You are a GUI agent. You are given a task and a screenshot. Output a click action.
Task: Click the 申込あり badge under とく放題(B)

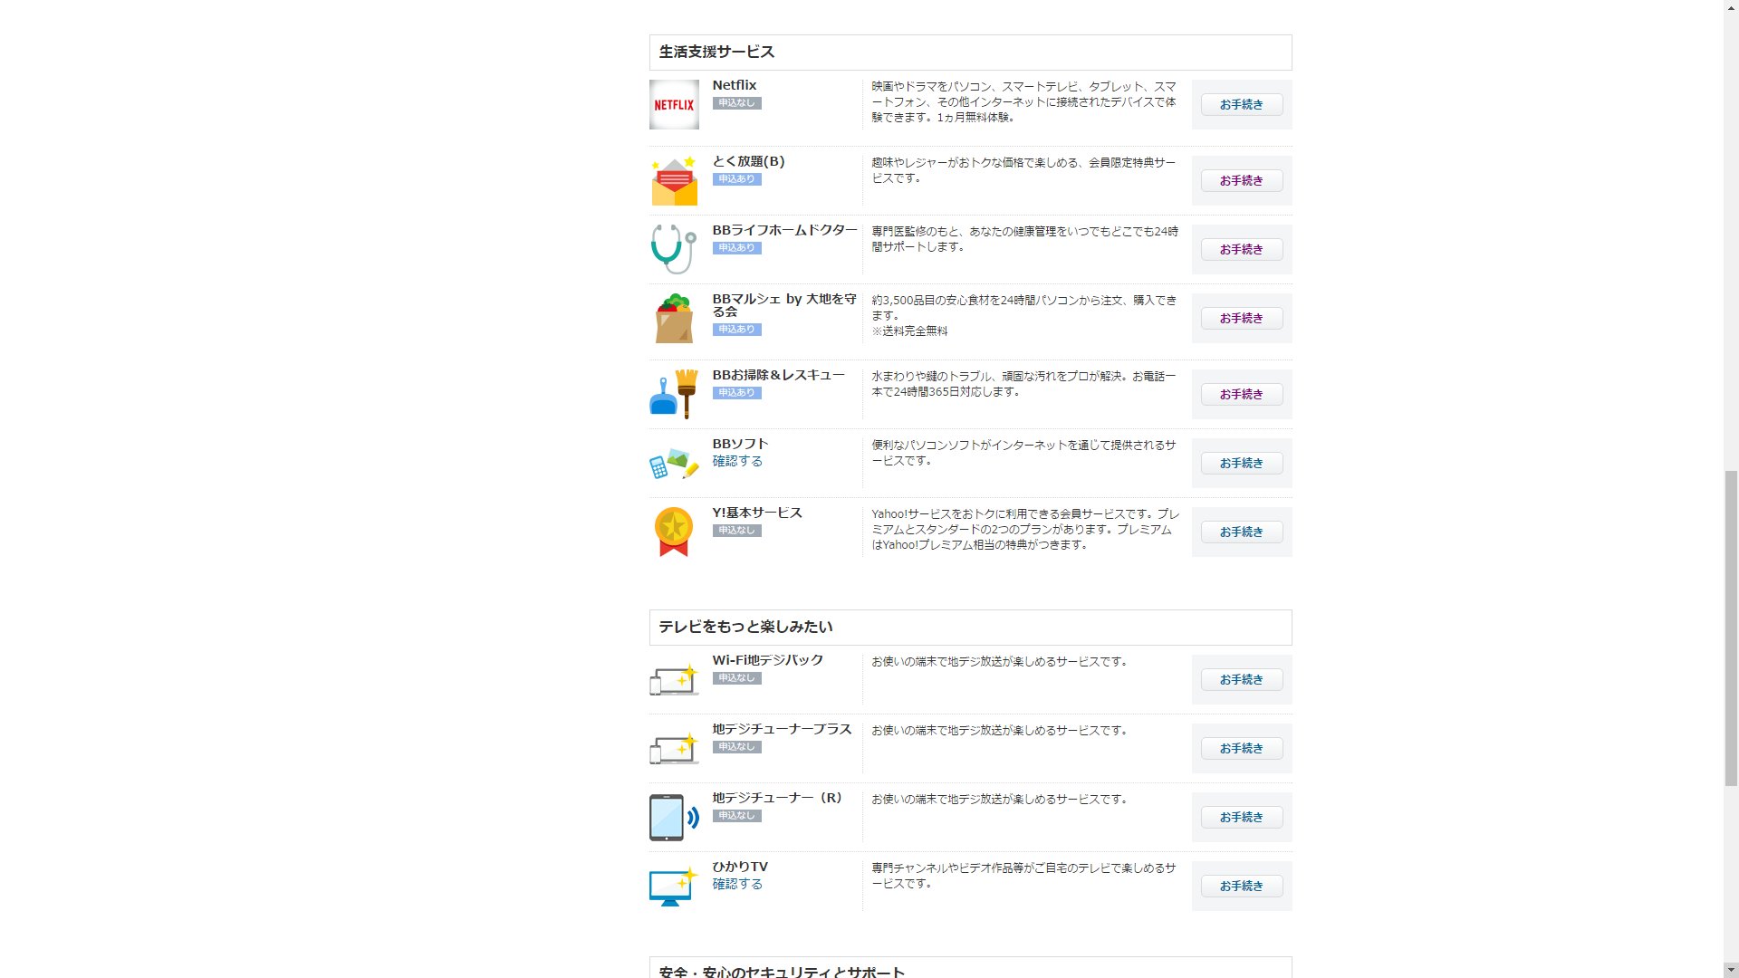pyautogui.click(x=736, y=179)
